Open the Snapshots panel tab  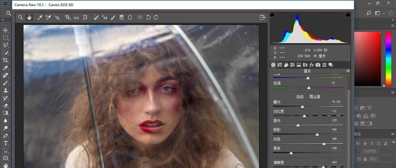click(331, 65)
